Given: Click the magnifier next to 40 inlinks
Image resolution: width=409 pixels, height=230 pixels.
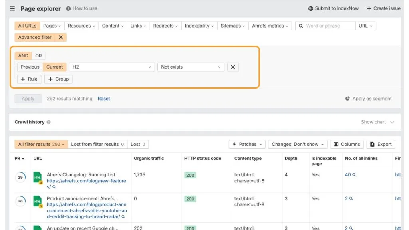Looking at the screenshot, I should coord(354,175).
